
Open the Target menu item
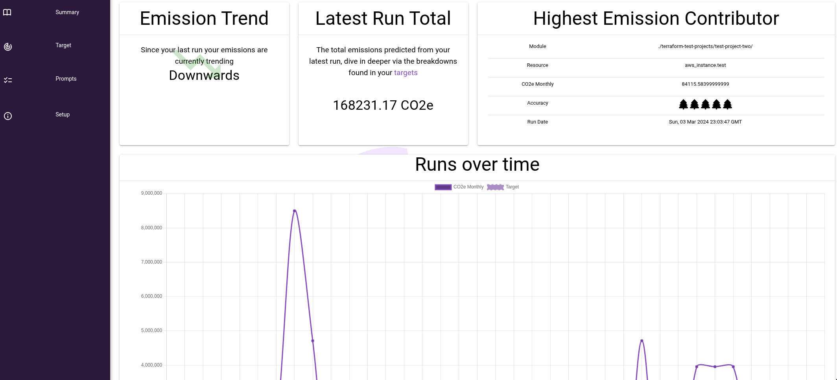(63, 45)
